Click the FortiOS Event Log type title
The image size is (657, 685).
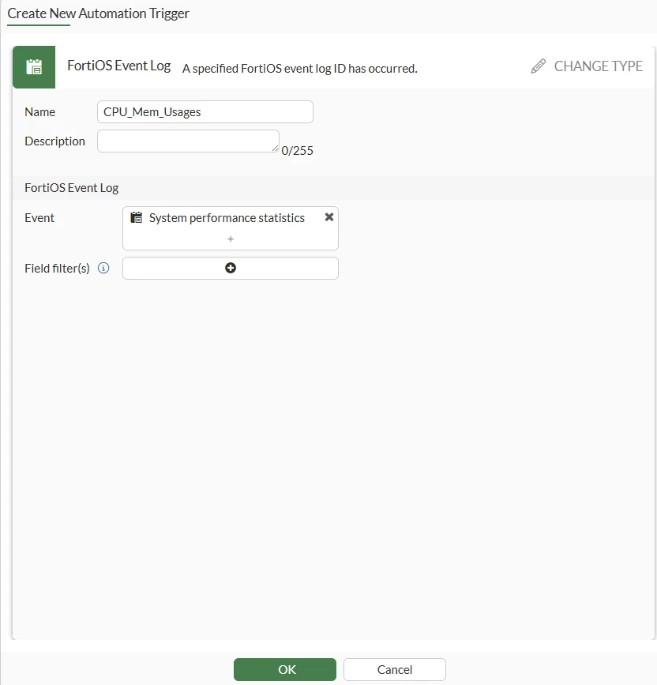tap(118, 66)
